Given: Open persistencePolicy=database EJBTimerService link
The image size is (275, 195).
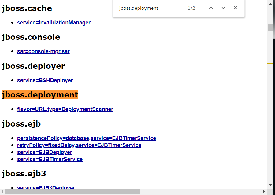Looking at the screenshot, I should 87,138.
